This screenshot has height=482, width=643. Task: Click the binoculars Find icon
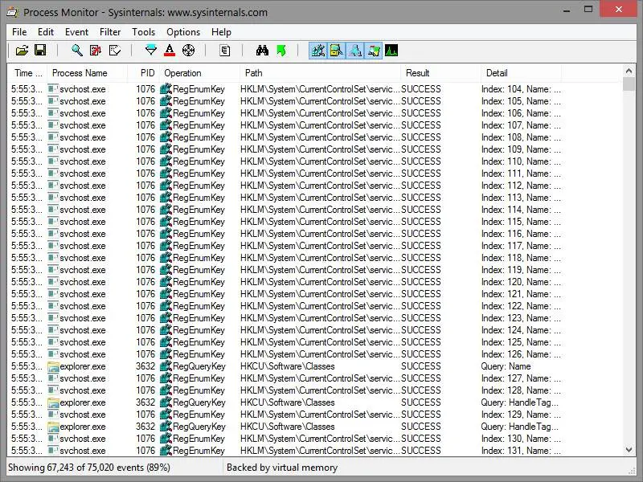pos(262,51)
